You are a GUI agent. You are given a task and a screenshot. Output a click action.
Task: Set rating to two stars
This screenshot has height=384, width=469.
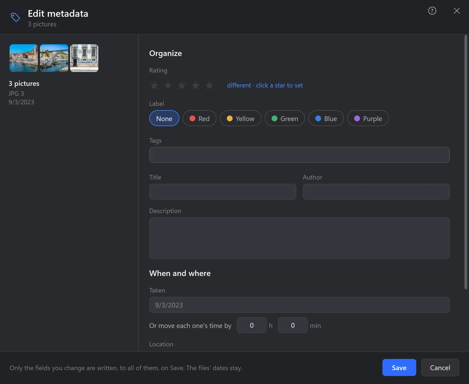[168, 85]
